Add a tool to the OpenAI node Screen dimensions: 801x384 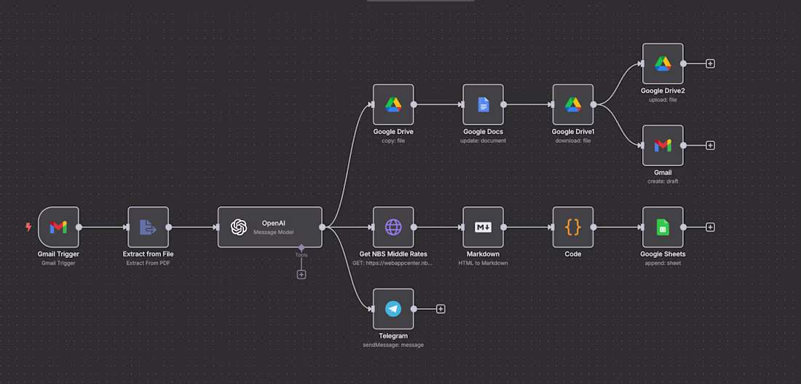(x=301, y=275)
